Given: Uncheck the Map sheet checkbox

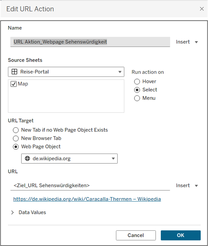Looking at the screenshot, I should point(13,84).
